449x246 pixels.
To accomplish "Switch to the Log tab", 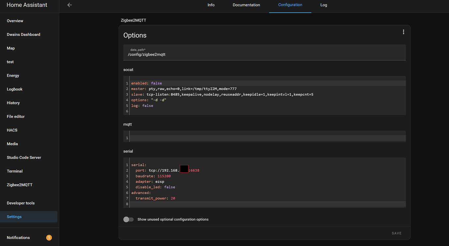I will coord(324,5).
